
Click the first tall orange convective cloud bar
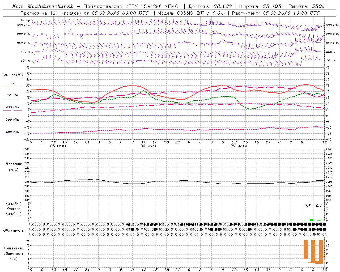point(306,249)
